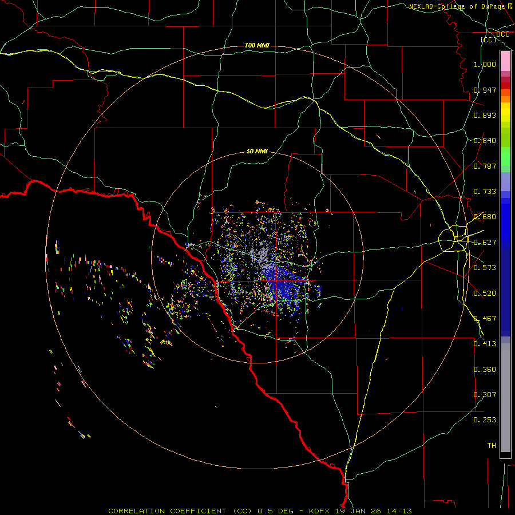This screenshot has width=515, height=515.
Task: Click the DCC label above the color scale
Action: pyautogui.click(x=502, y=34)
